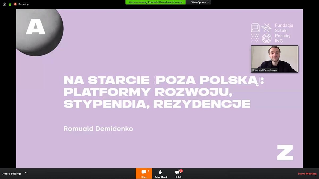Click the white letter Z on the slide
The image size is (319, 179).
coord(285,152)
